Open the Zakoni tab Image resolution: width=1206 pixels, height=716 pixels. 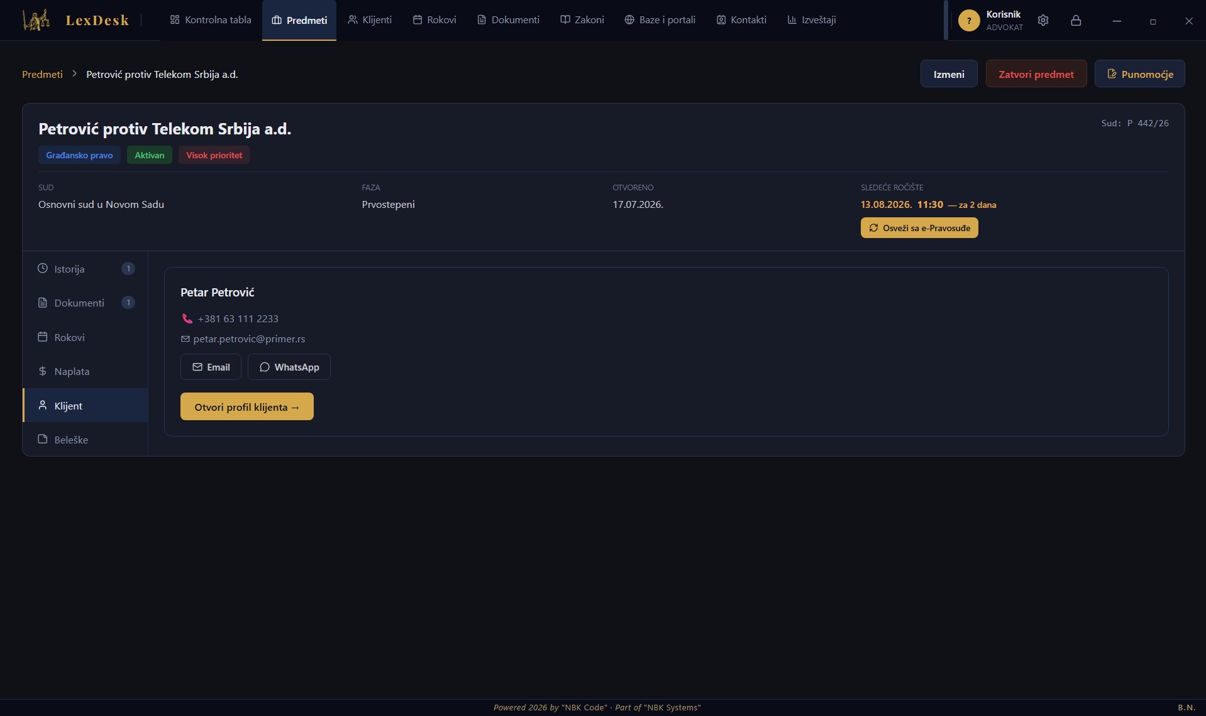[582, 20]
